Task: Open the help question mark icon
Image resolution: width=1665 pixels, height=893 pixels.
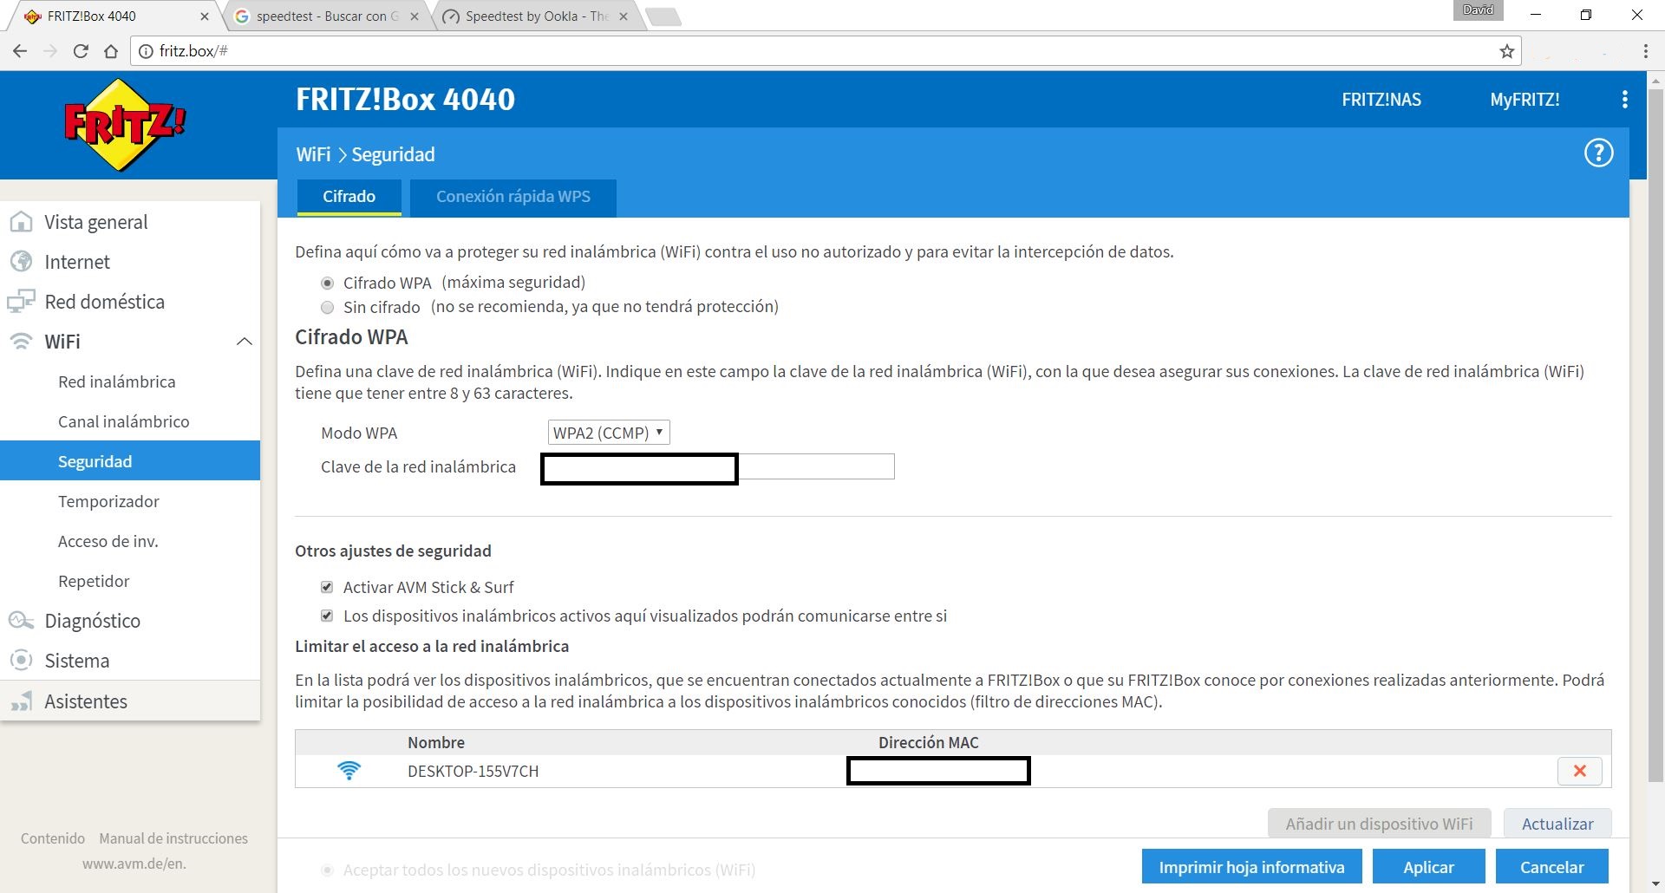Action: (1598, 153)
